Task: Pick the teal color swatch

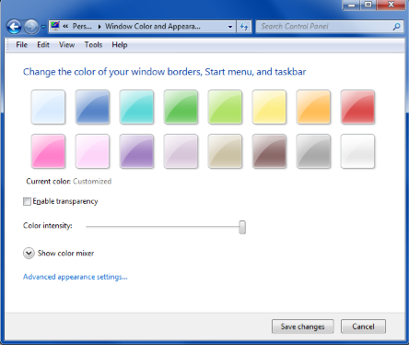Action: click(x=136, y=107)
